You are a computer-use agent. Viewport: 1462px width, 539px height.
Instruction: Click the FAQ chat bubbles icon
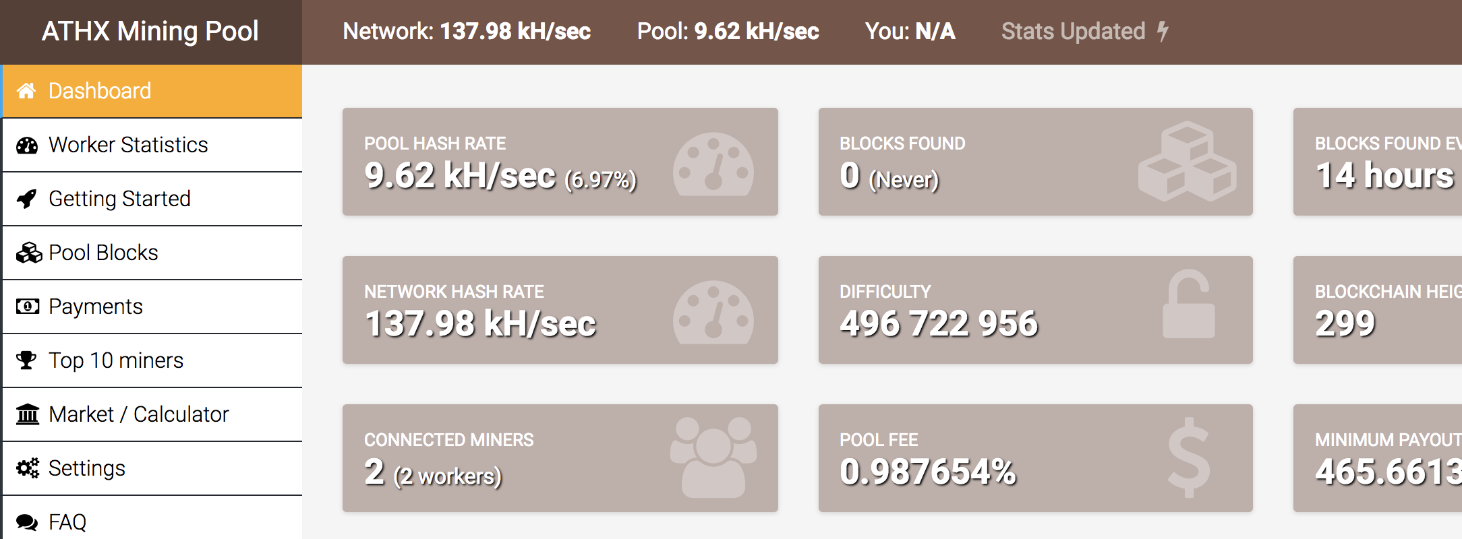pyautogui.click(x=27, y=522)
